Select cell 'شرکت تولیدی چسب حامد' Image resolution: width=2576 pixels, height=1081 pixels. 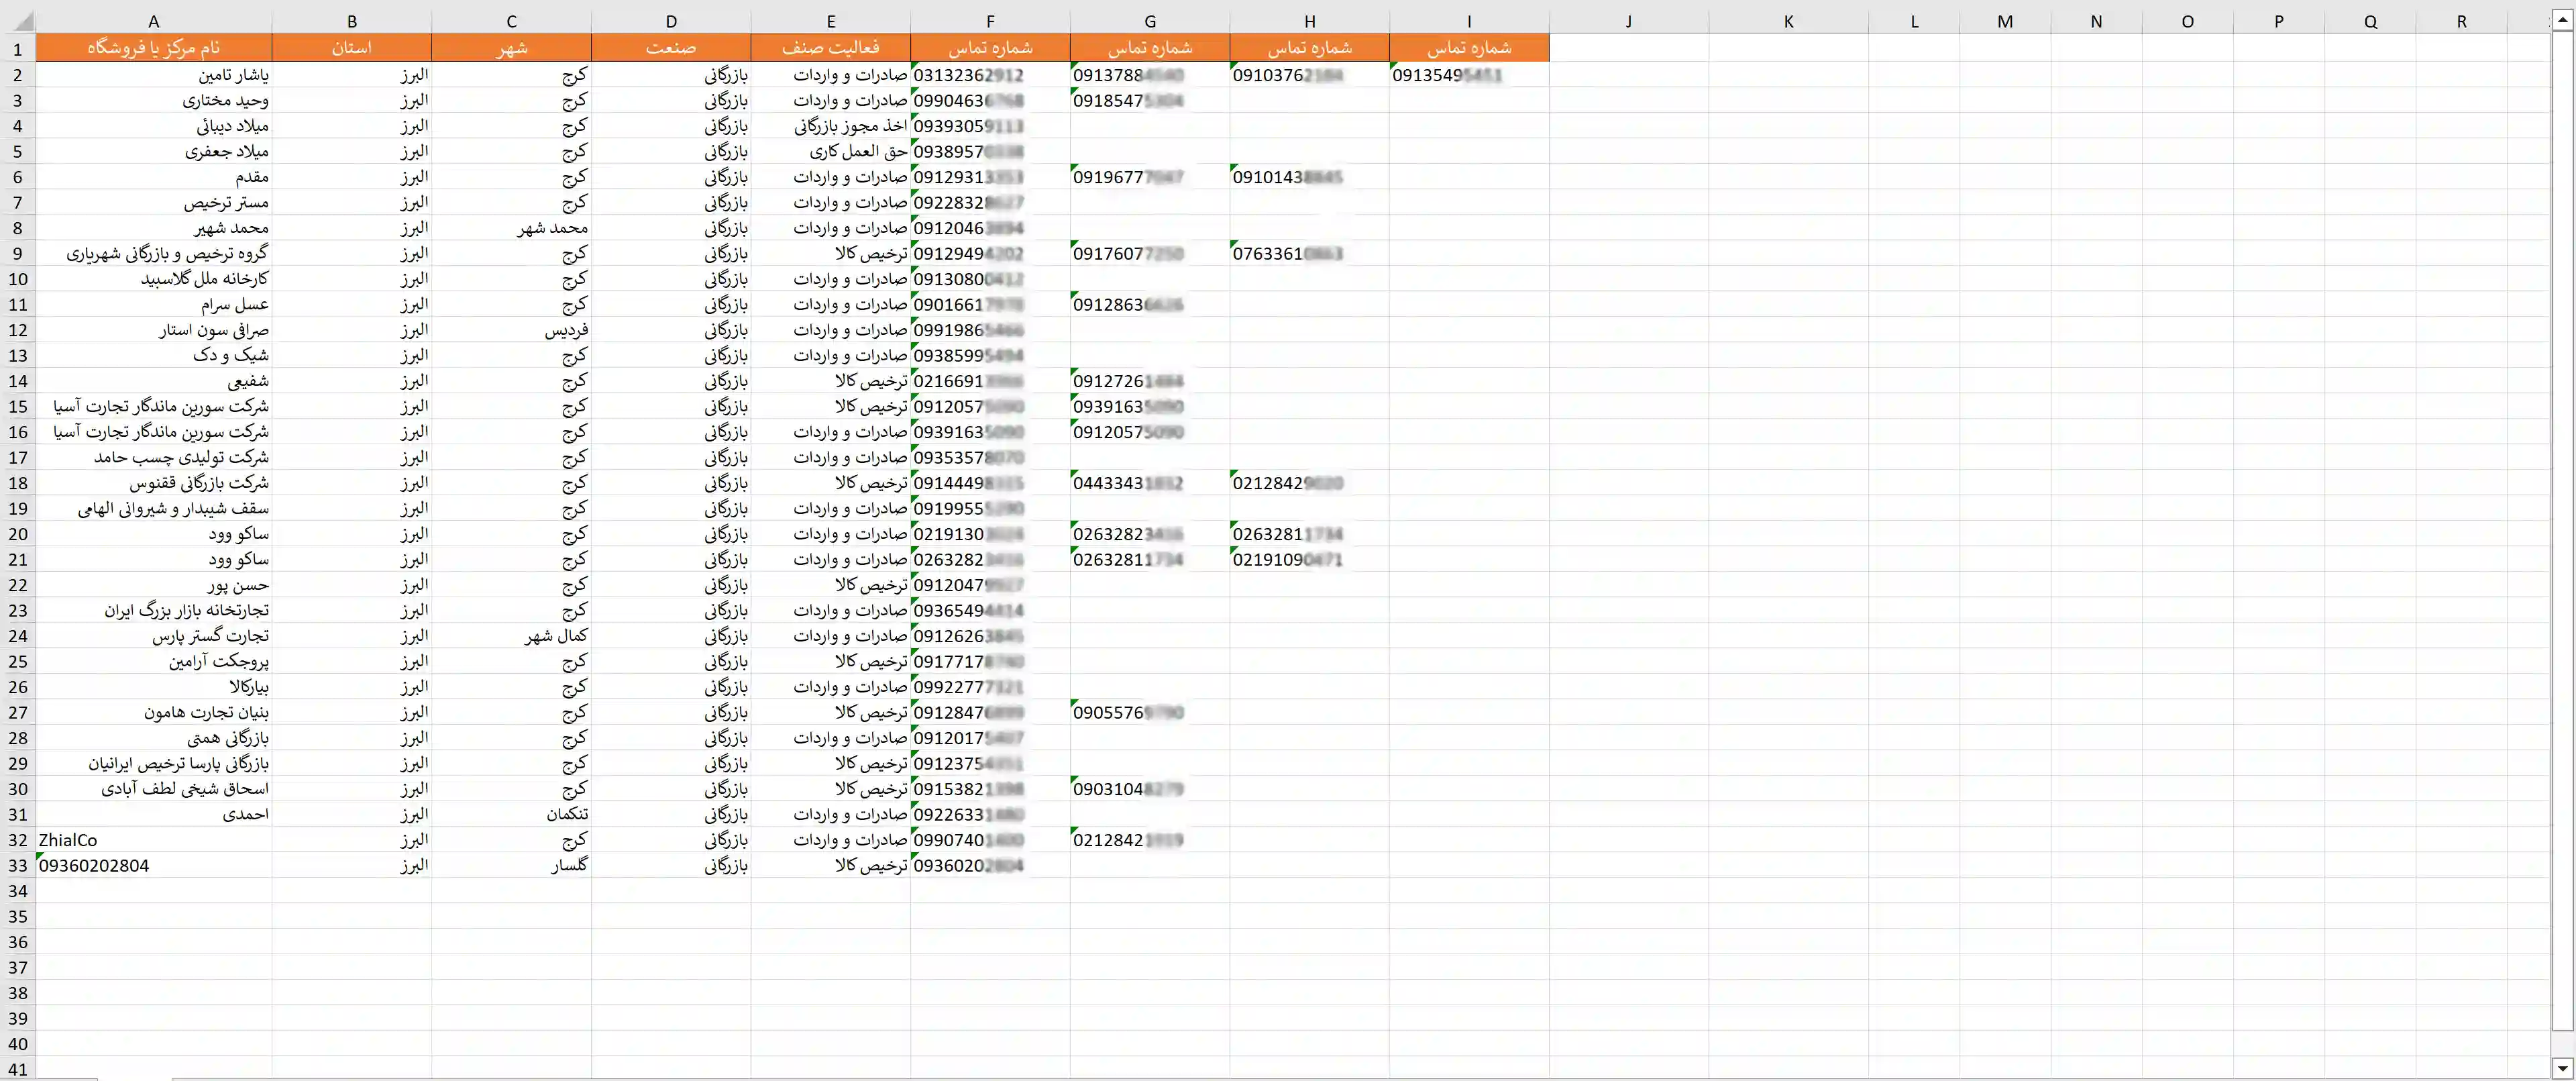coord(153,457)
